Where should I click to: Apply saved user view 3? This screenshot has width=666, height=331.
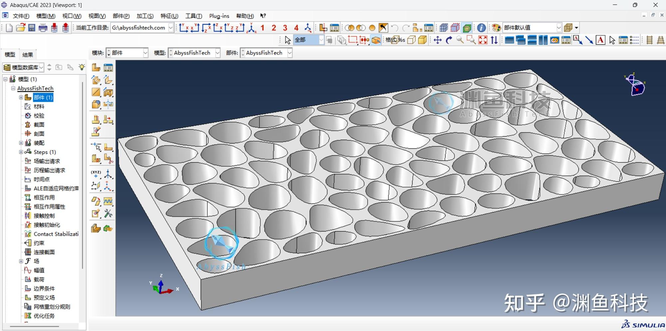click(x=285, y=28)
